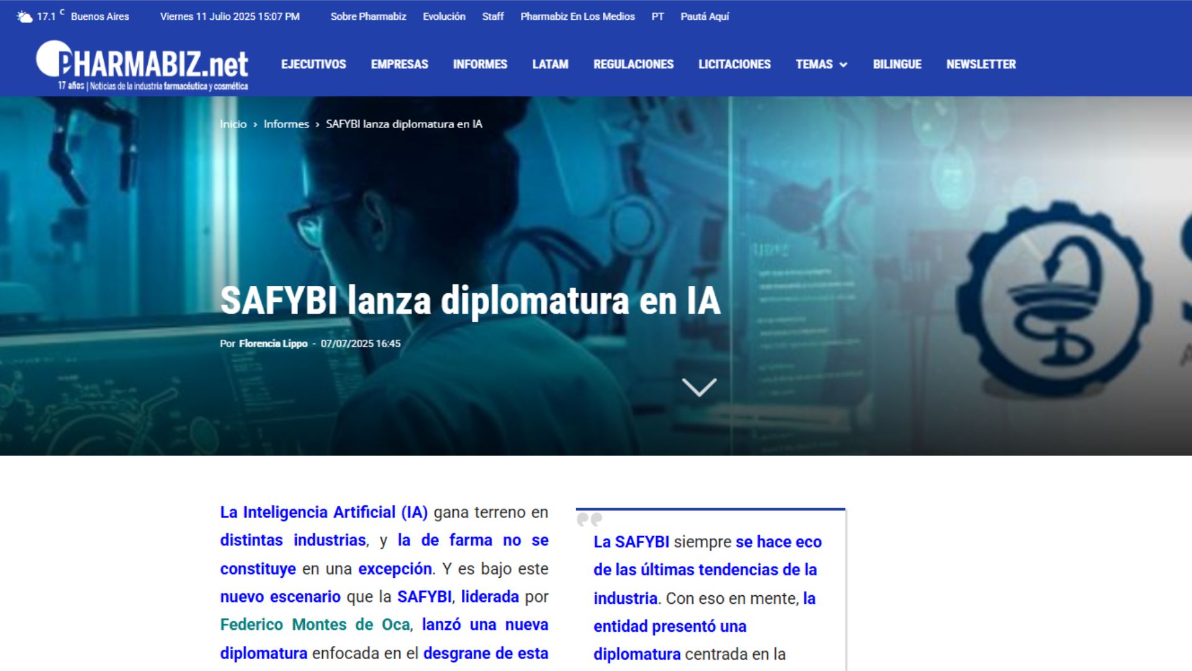The height and width of the screenshot is (671, 1192).
Task: Switch to PT language link
Action: tap(657, 17)
